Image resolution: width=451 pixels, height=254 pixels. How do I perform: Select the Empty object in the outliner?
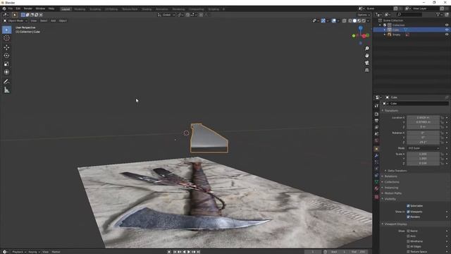pos(396,35)
